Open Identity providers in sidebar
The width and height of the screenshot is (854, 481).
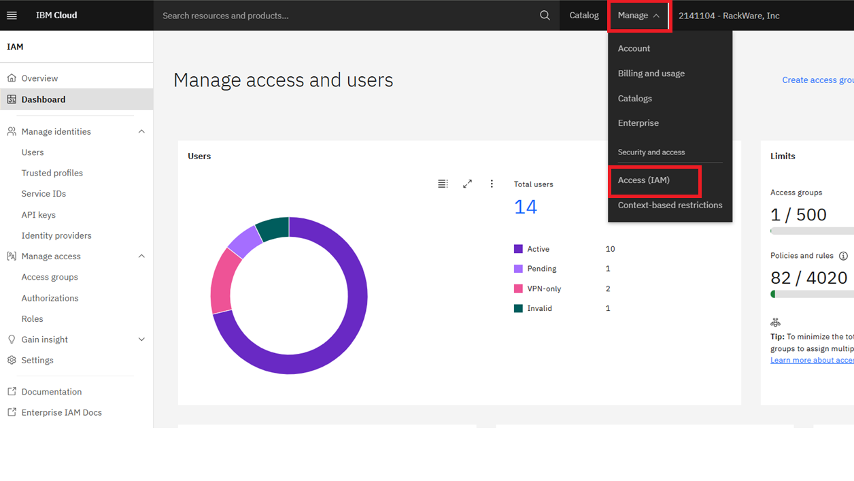[56, 235]
